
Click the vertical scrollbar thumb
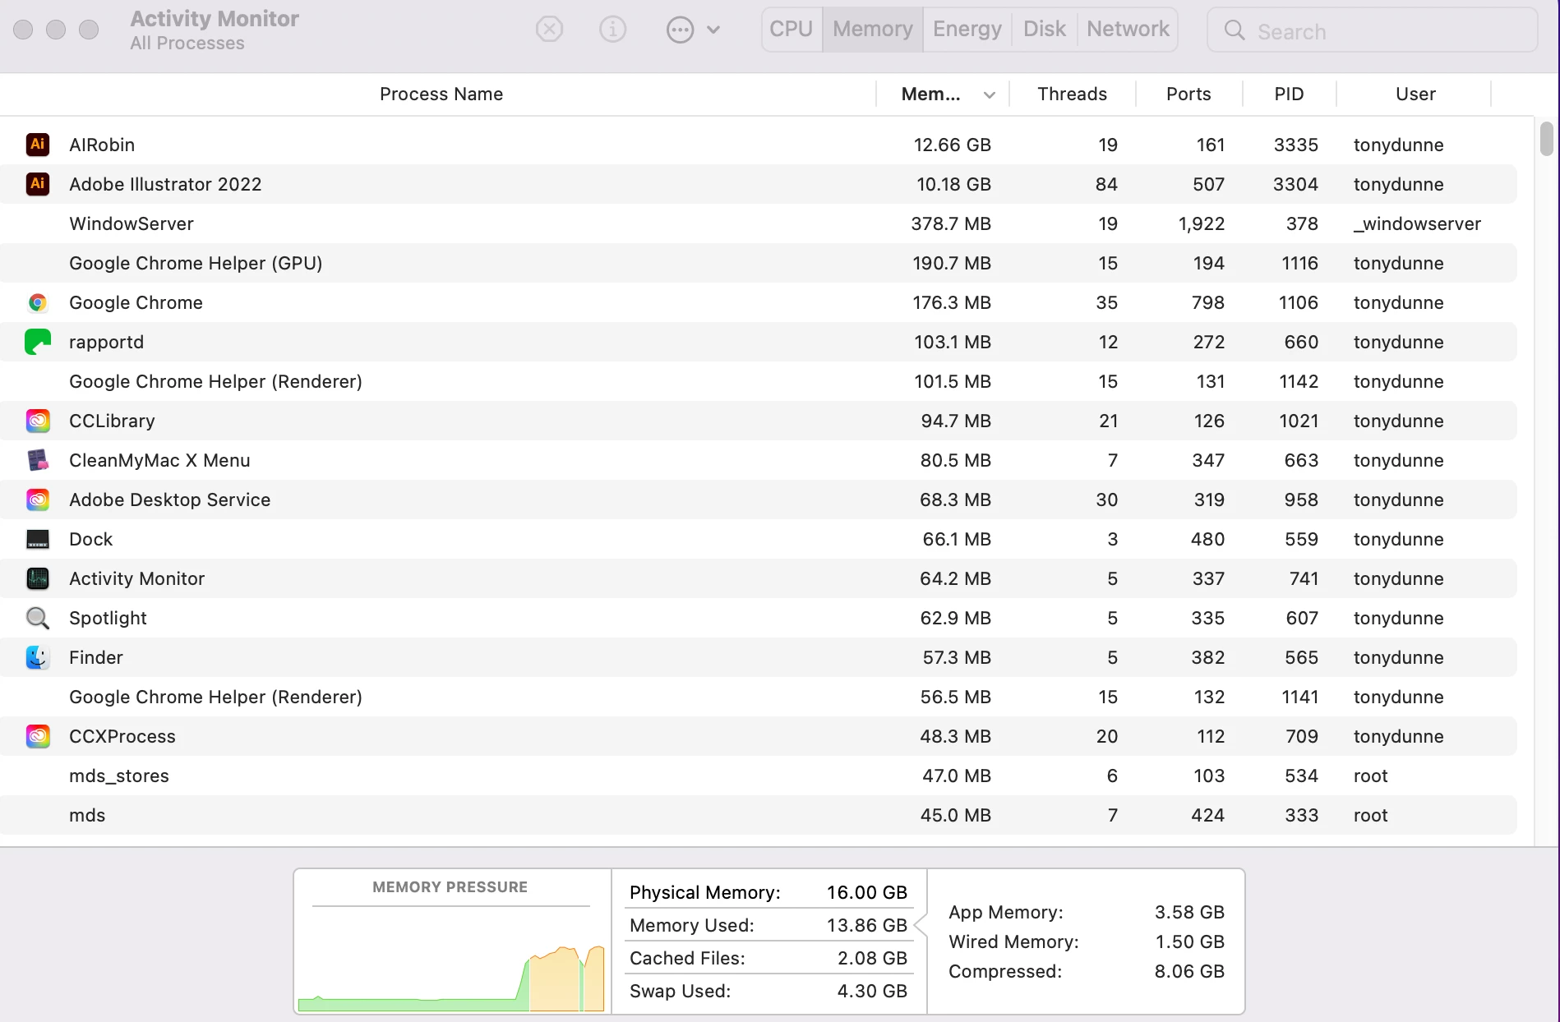point(1547,138)
